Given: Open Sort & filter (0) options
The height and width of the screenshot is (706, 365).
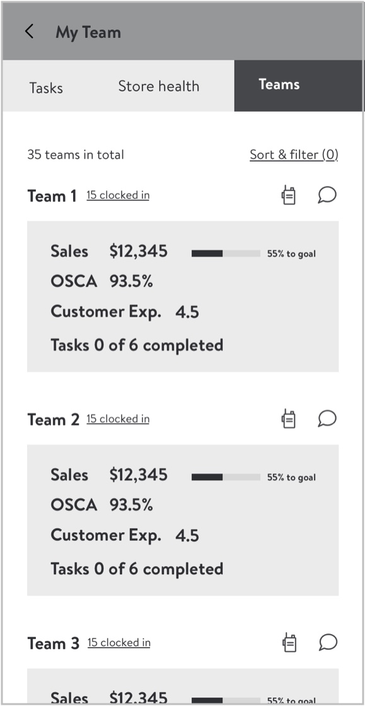Looking at the screenshot, I should click(x=294, y=155).
